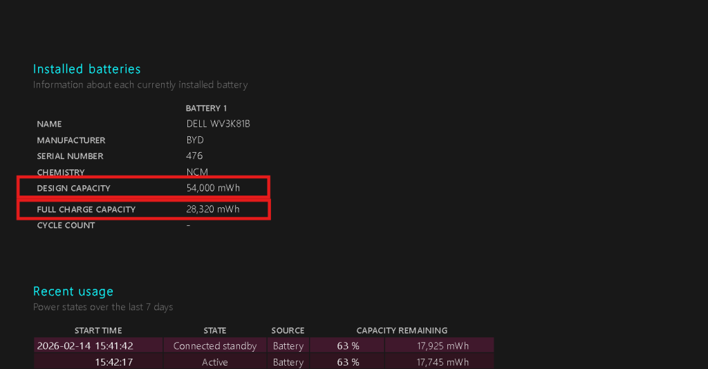Viewport: 708px width, 369px height.
Task: Click the serial number value 476
Action: click(194, 156)
